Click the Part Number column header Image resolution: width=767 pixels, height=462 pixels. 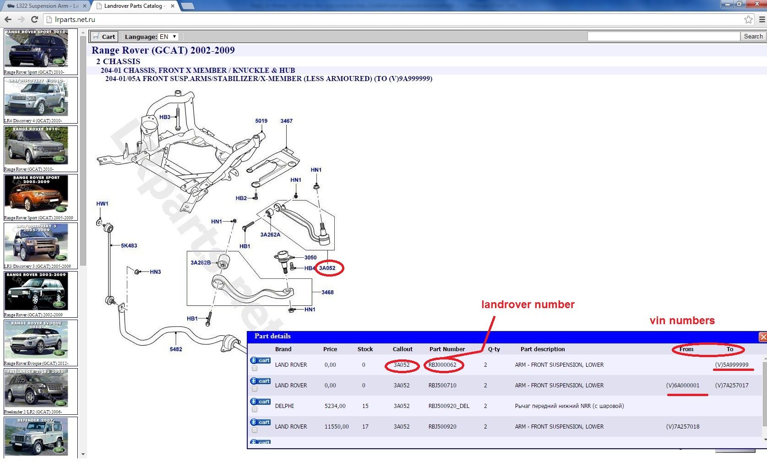pos(447,349)
